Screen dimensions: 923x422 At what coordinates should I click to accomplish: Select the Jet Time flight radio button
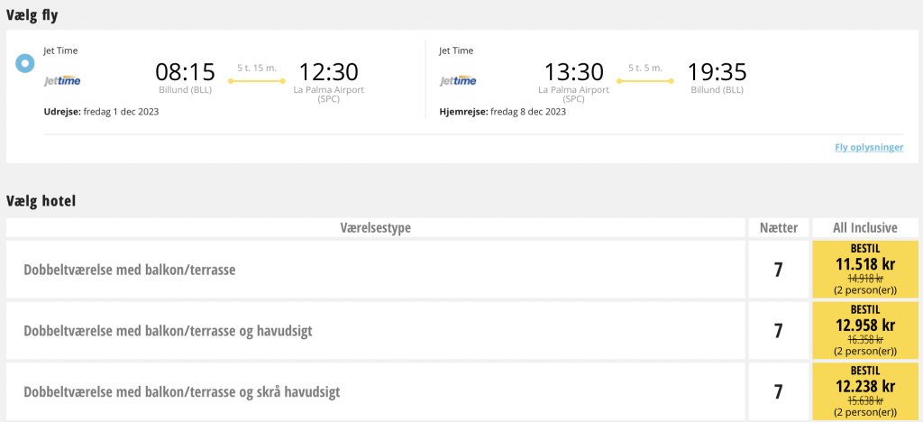click(x=24, y=63)
